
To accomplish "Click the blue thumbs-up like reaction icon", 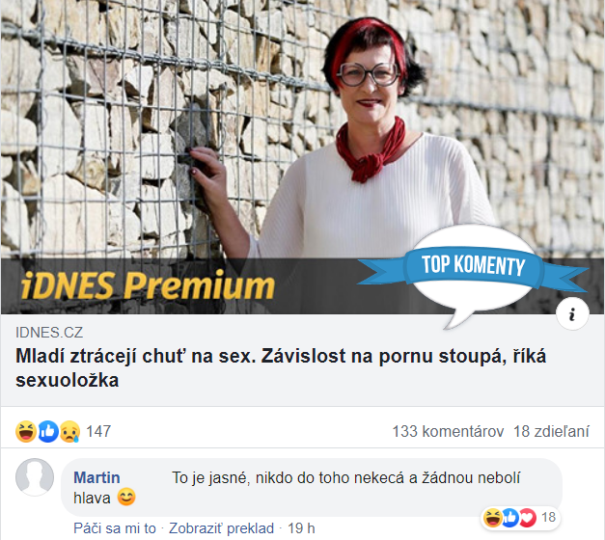I will coord(48,431).
